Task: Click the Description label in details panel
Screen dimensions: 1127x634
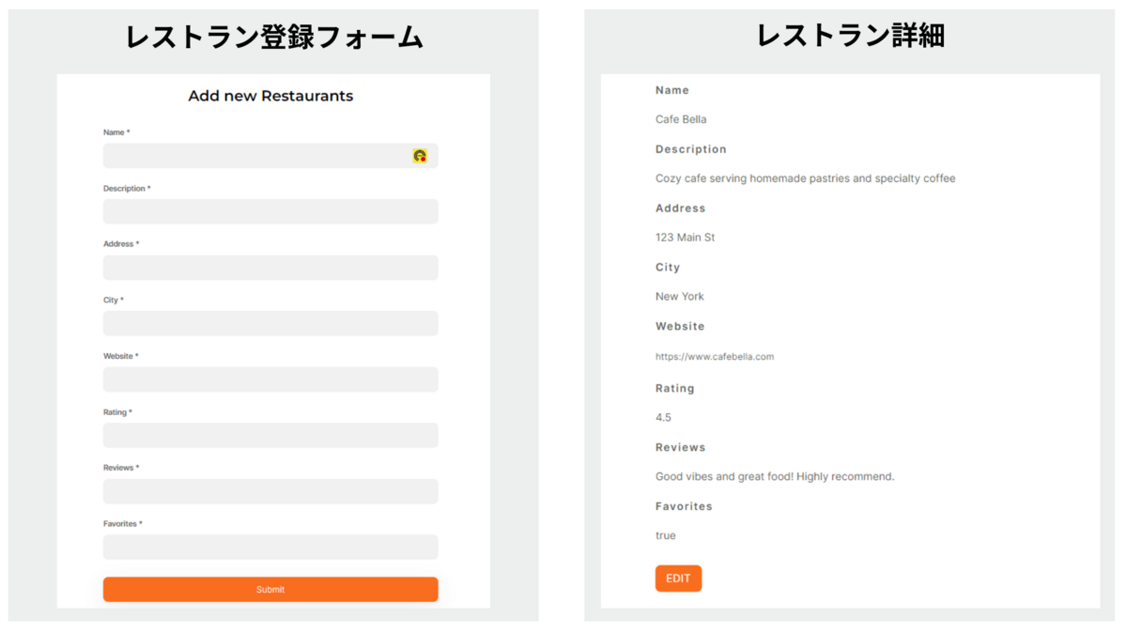Action: (x=691, y=149)
